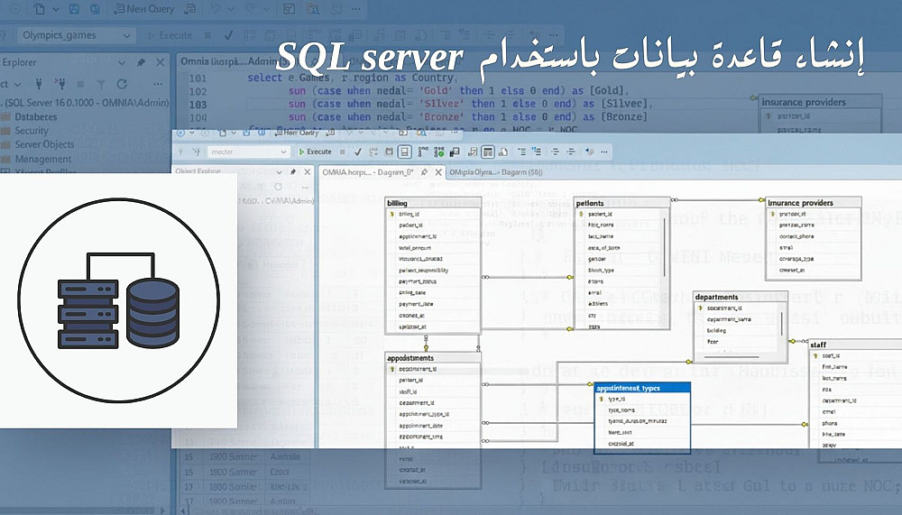Image resolution: width=902 pixels, height=515 pixels.
Task: Toggle the pin on front Object Explorer panel
Action: (293, 172)
